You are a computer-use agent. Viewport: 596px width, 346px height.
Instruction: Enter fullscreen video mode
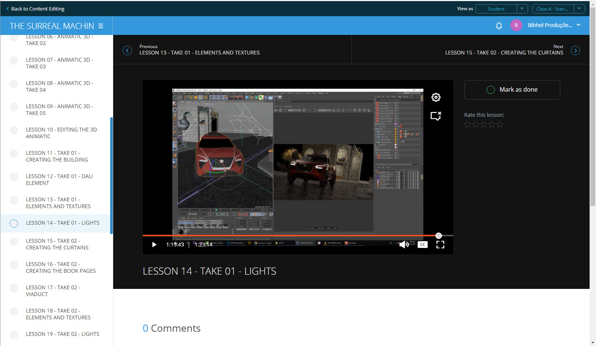440,245
